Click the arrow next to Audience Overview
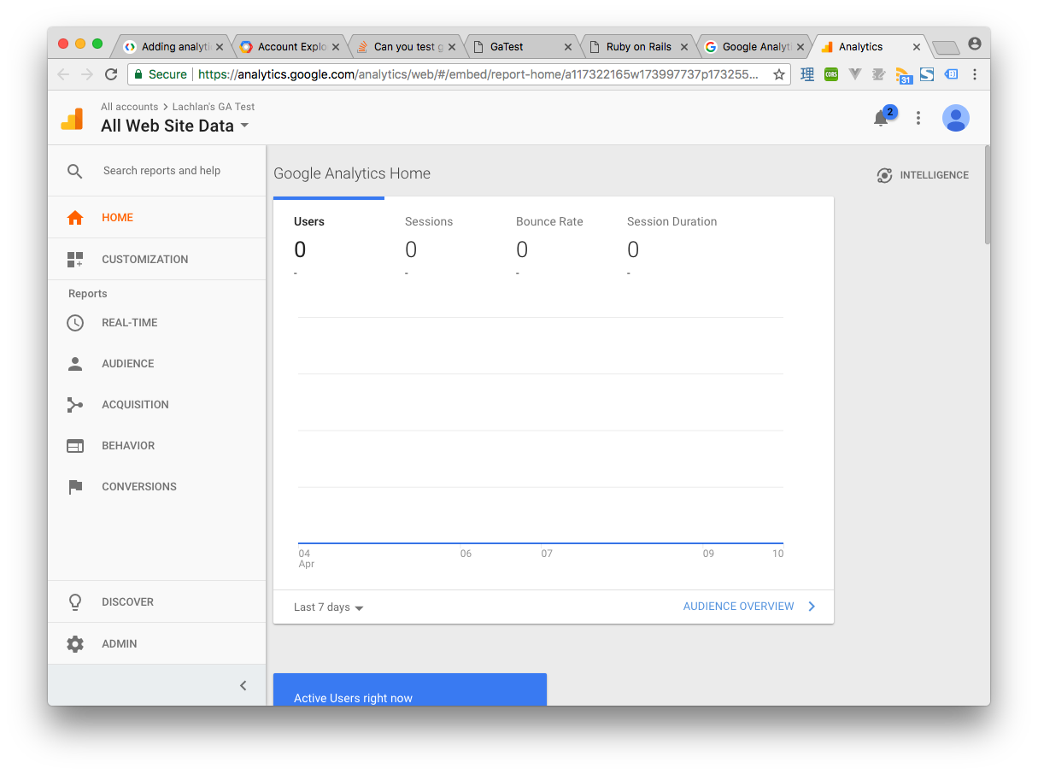Image resolution: width=1038 pixels, height=774 pixels. pyautogui.click(x=812, y=607)
